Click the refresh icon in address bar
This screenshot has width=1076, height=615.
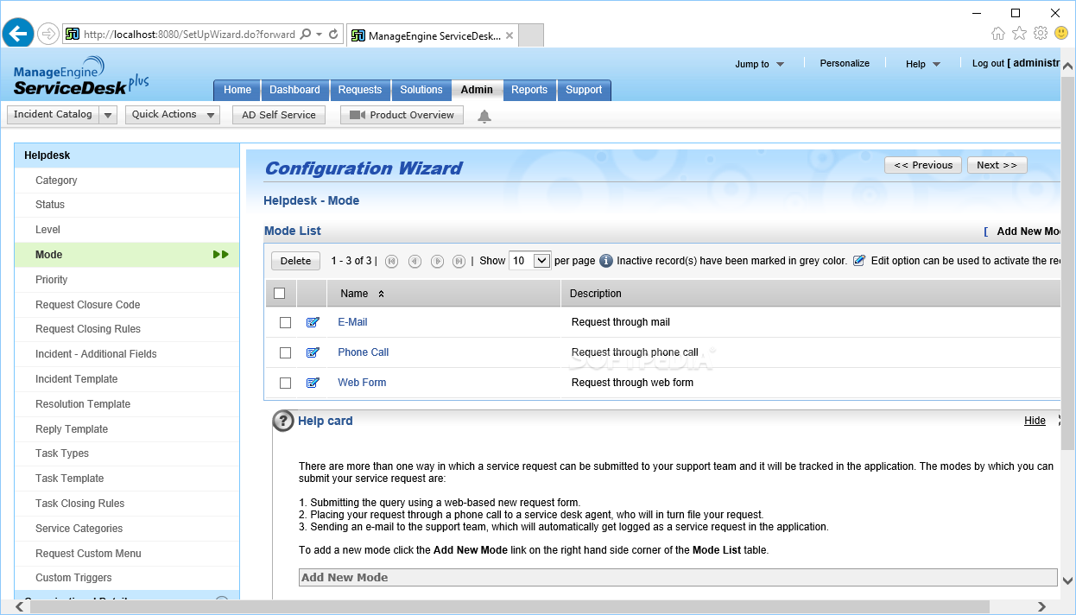coord(333,35)
